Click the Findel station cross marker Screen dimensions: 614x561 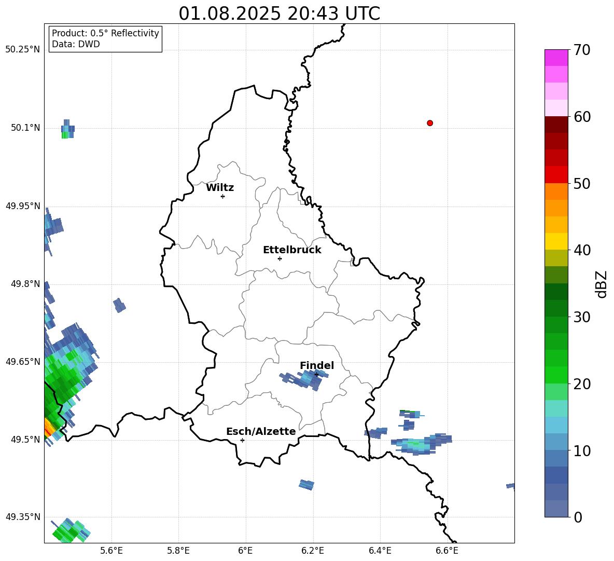pyautogui.click(x=316, y=374)
